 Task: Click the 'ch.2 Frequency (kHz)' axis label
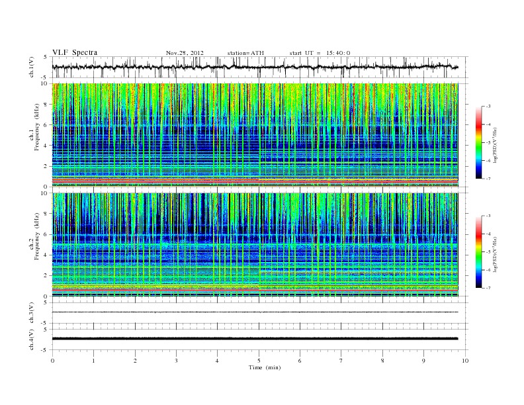34,245
